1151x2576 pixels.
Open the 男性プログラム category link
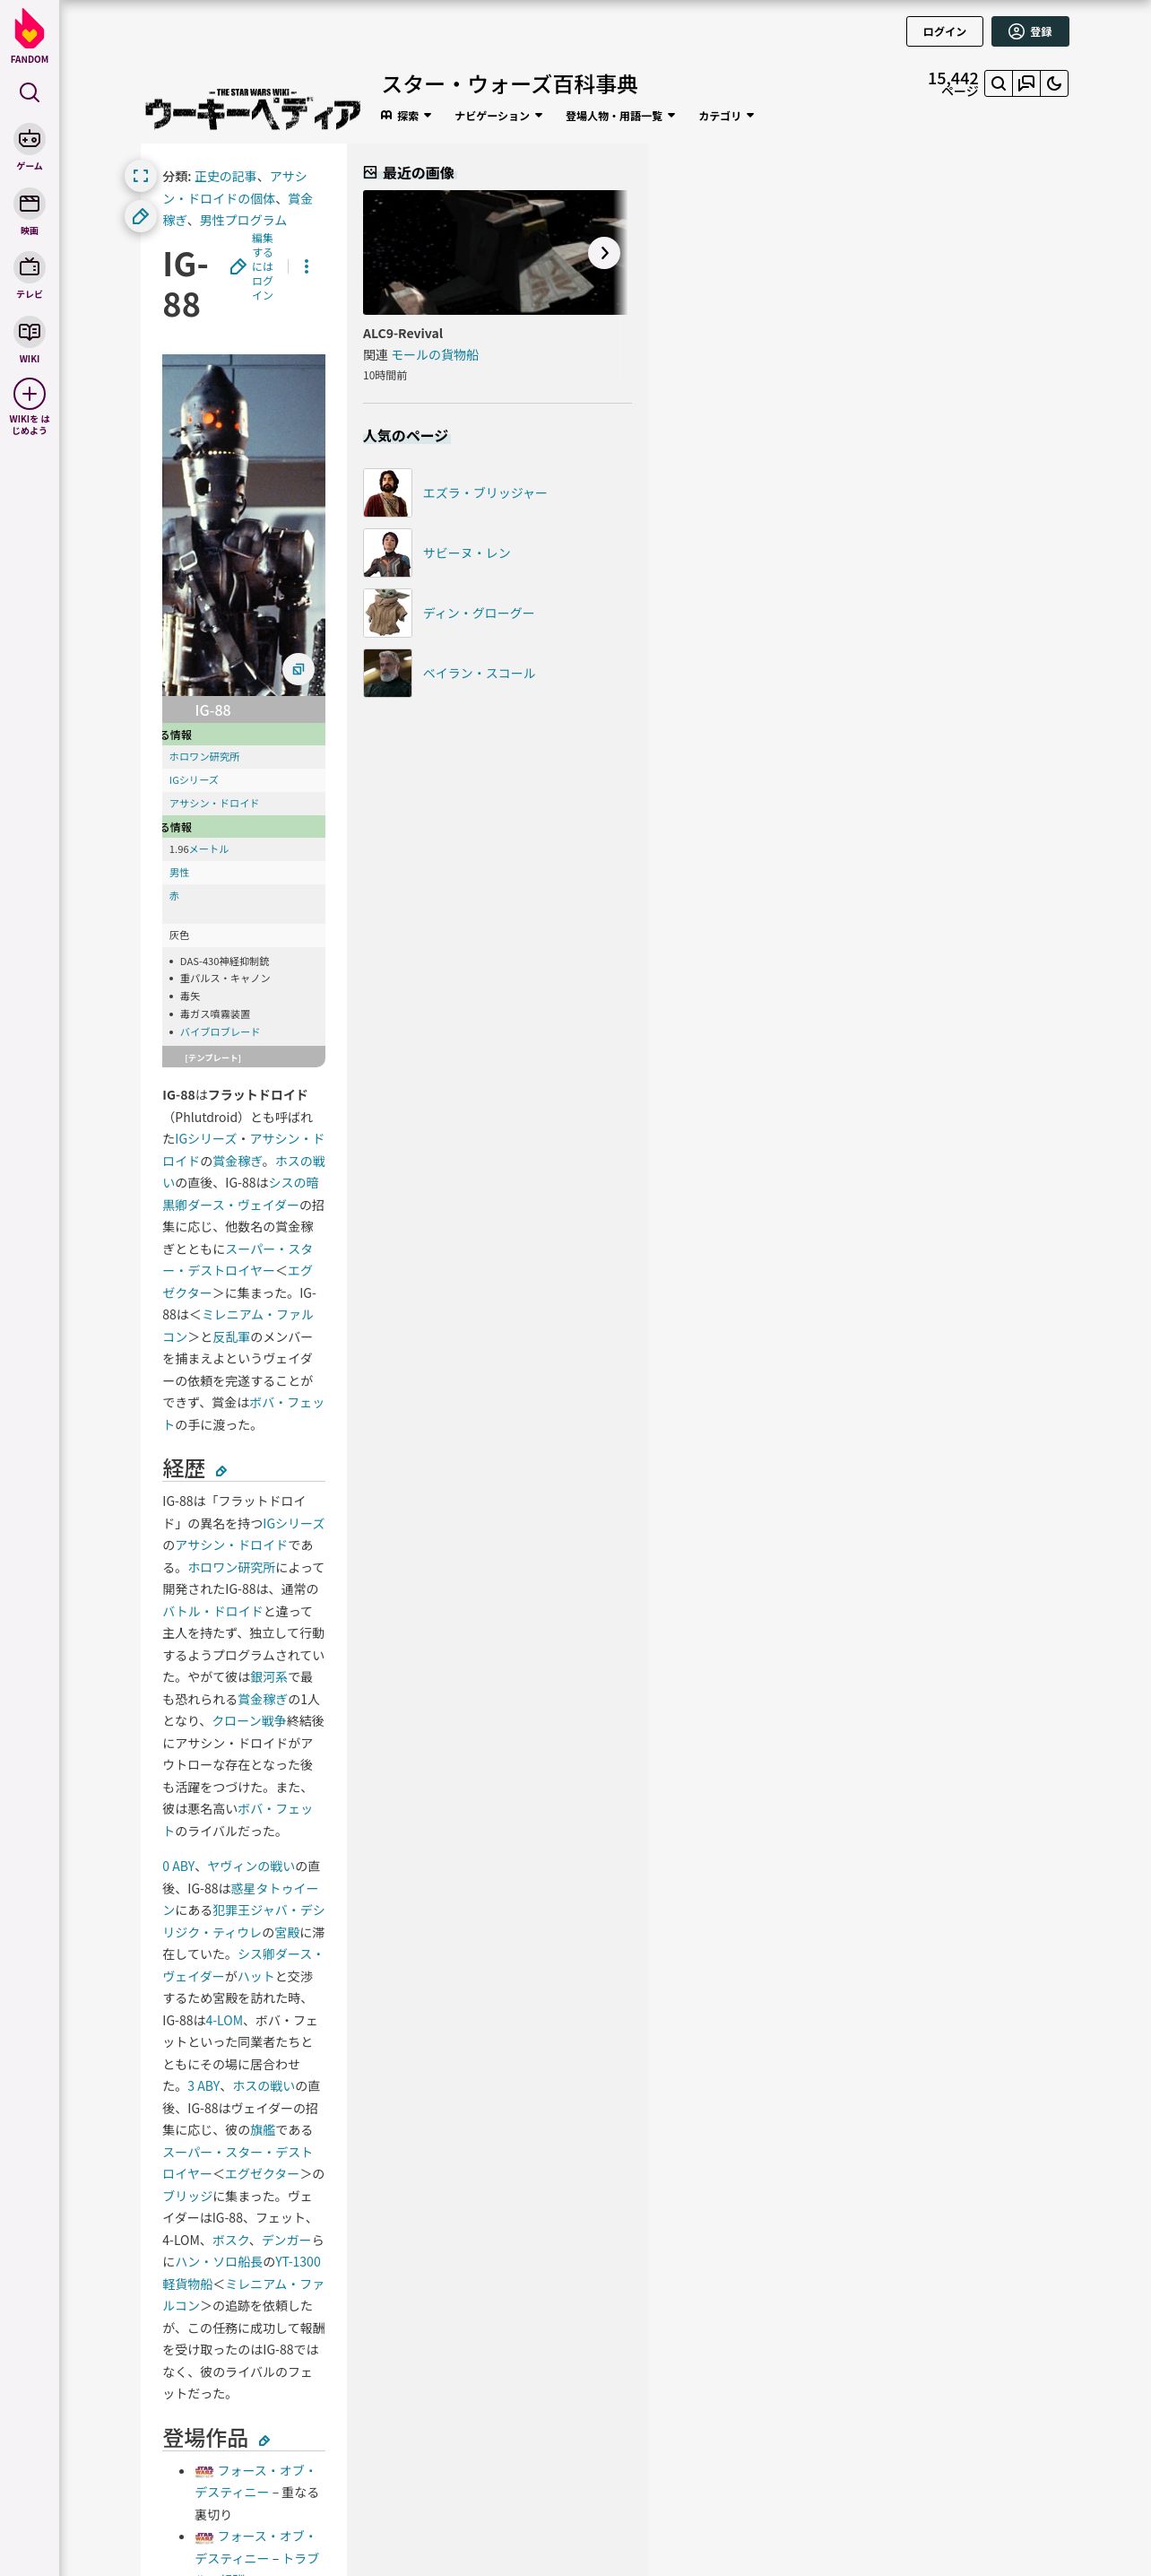pos(243,220)
